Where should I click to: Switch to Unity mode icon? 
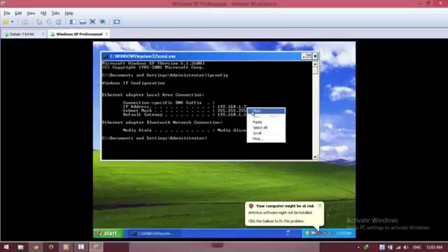103,22
